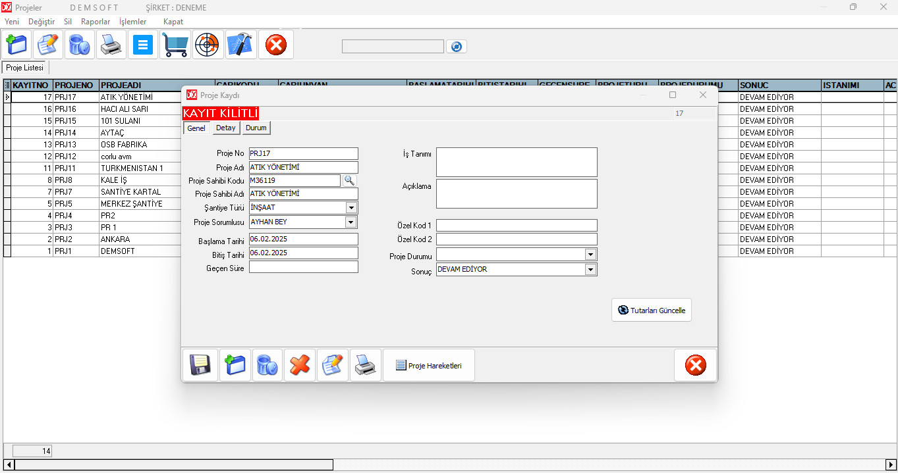This screenshot has width=898, height=473.
Task: Expand the Şantiye Türü dropdown
Action: (351, 208)
